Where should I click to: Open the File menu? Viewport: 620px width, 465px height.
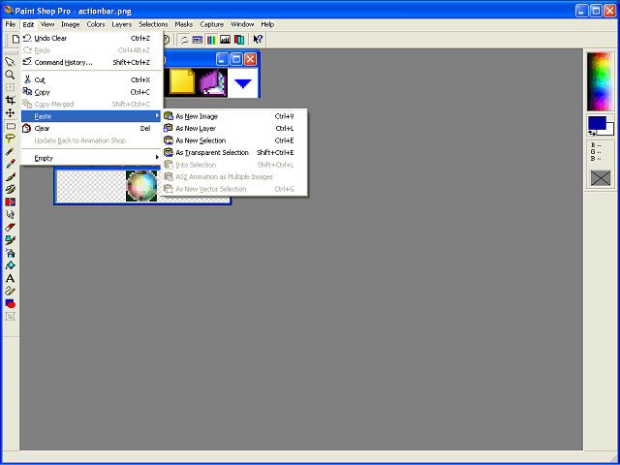11,24
